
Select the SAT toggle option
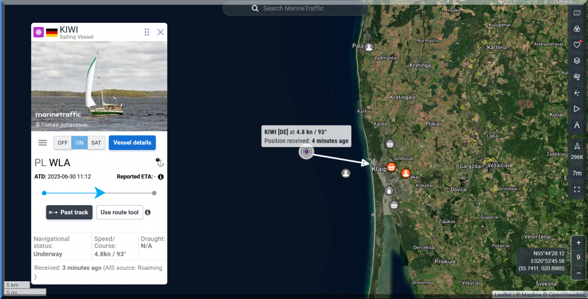click(x=96, y=143)
